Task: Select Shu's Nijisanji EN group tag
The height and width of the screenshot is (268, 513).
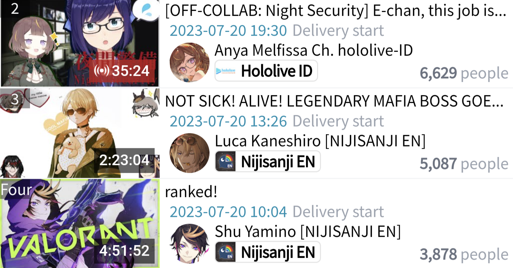Action: (268, 252)
